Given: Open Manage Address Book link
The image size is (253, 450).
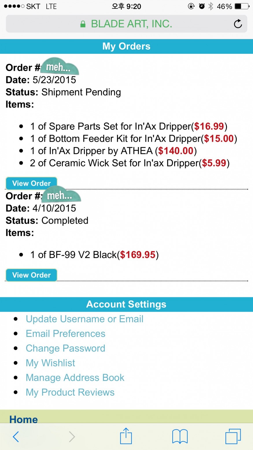Looking at the screenshot, I should pyautogui.click(x=75, y=378).
